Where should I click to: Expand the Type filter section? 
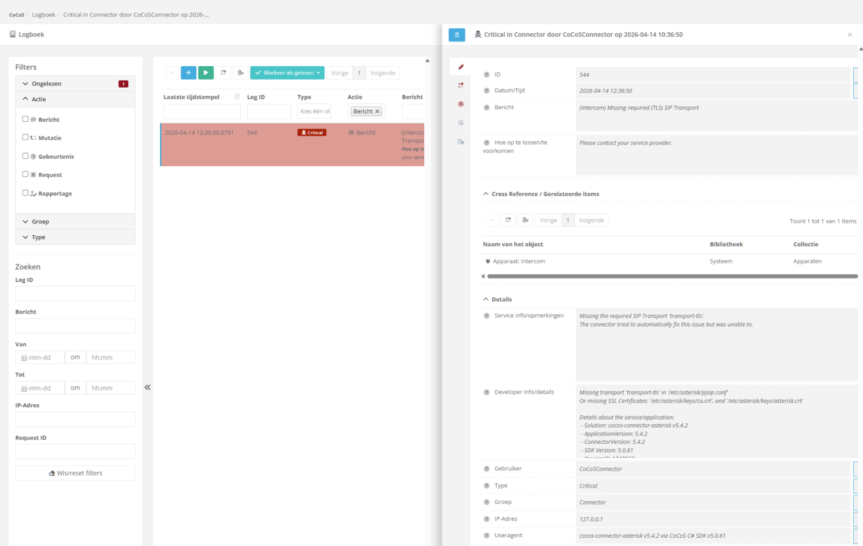[x=76, y=237]
